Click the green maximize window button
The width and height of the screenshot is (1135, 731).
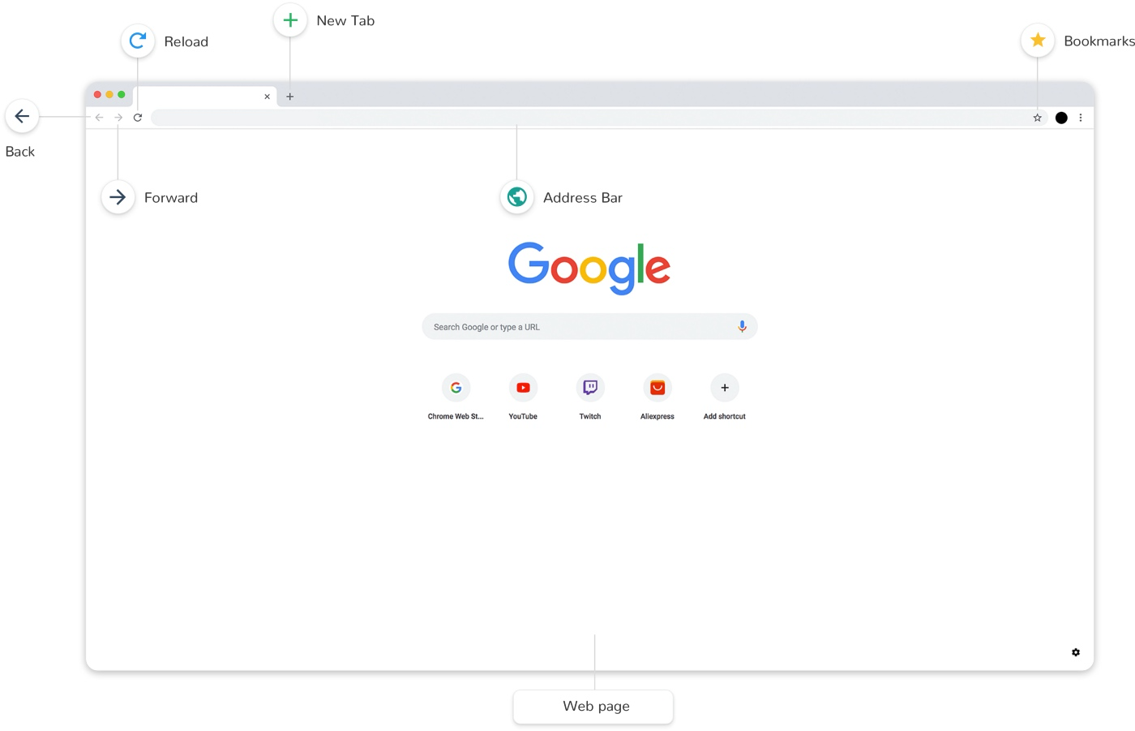(x=122, y=95)
